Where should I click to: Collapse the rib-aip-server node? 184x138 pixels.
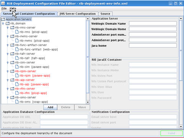tap(8, 80)
